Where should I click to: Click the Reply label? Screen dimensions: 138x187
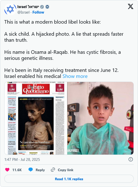click(x=40, y=170)
